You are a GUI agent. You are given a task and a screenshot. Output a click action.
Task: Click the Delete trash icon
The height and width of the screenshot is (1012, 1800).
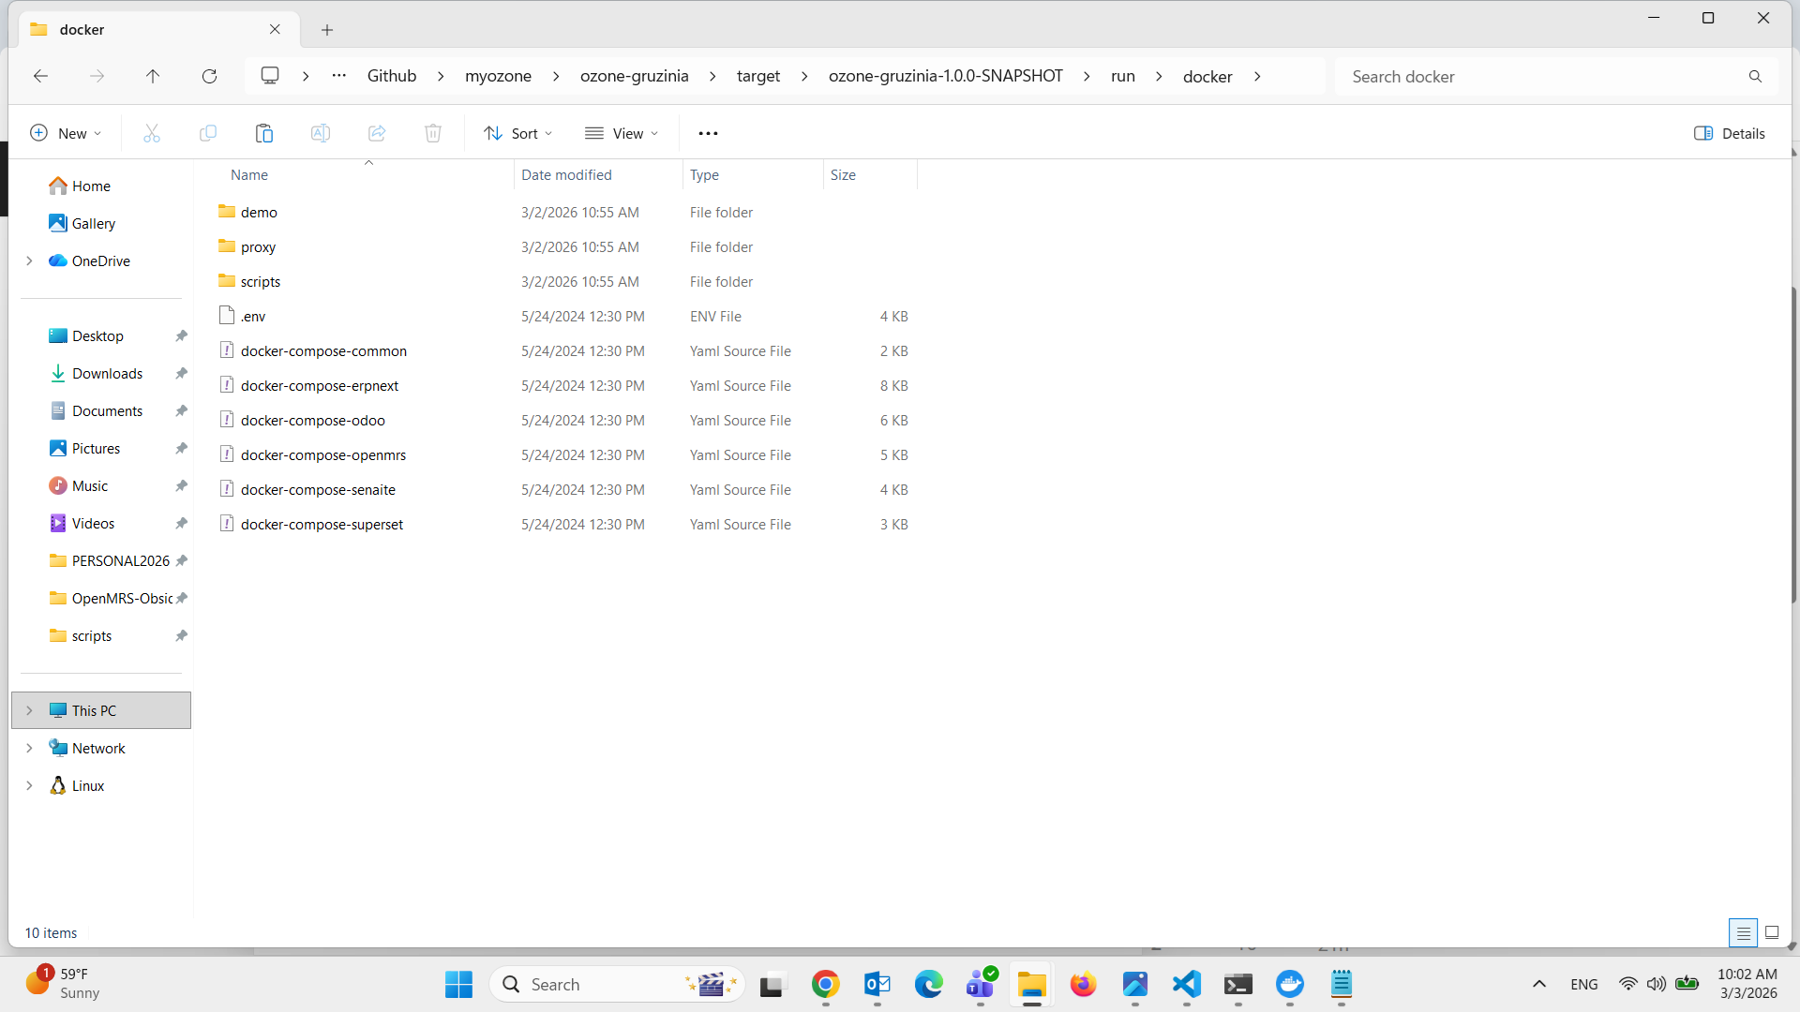click(432, 133)
